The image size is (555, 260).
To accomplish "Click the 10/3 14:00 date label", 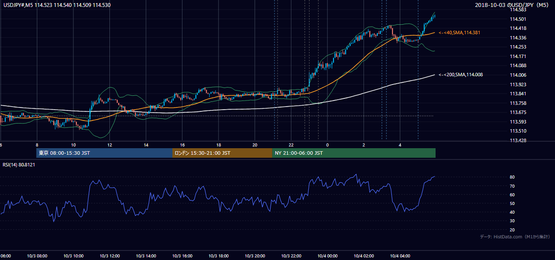I will (x=146, y=256).
